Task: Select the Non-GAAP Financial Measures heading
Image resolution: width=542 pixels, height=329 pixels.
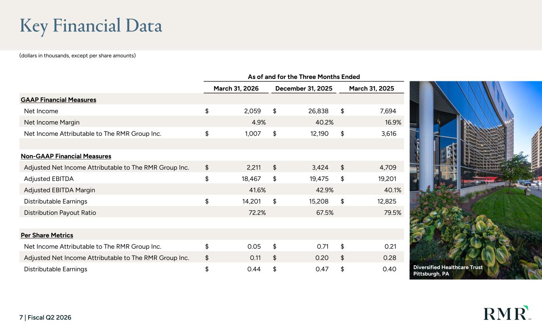Action: (66, 156)
